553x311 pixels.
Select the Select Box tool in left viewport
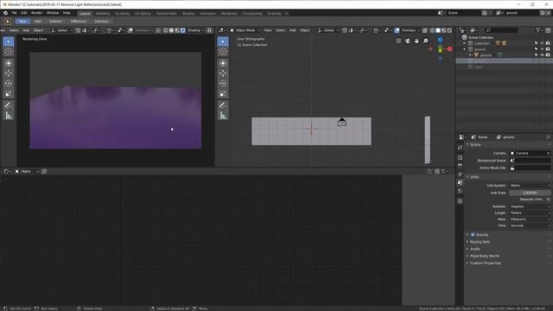click(9, 41)
